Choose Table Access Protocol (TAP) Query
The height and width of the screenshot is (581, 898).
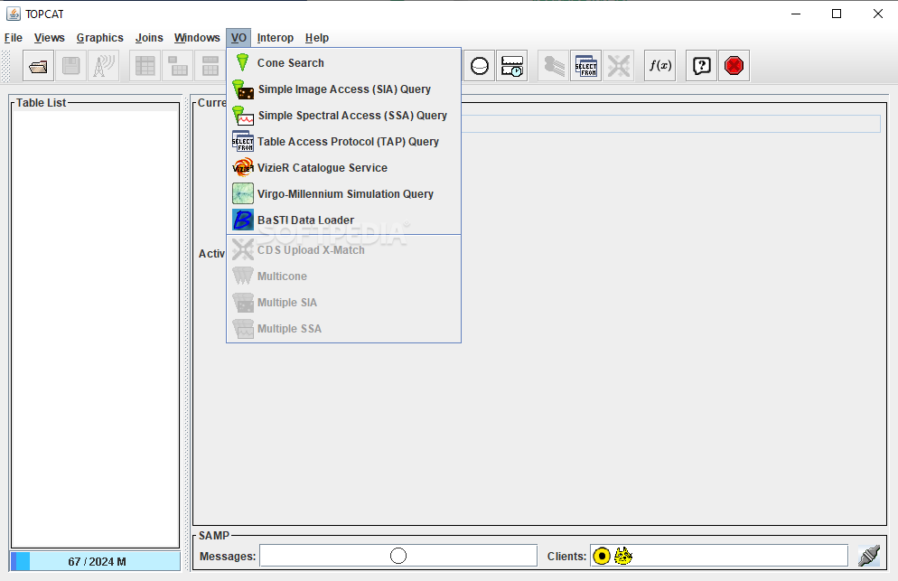pos(343,142)
